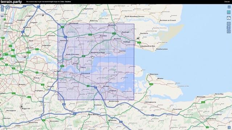Click the Canterbury label
This screenshot has width=232, height=130.
coord(211,119)
